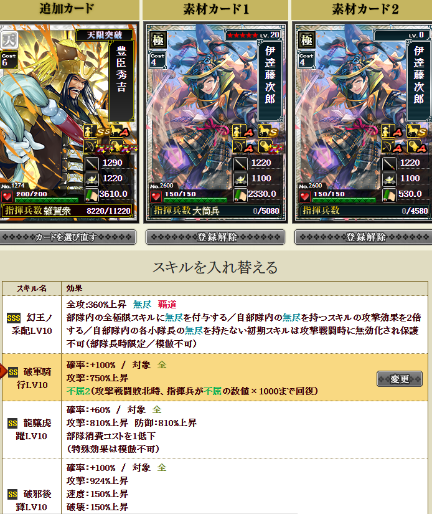Click the 変更 button for 破軍騎行
This screenshot has height=514, width=432.
click(x=400, y=379)
